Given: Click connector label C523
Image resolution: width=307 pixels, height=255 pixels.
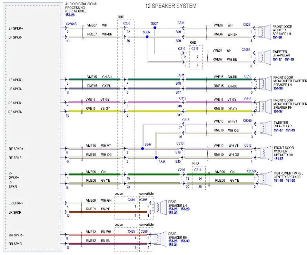Looking at the screenshot, I should click(x=247, y=25).
